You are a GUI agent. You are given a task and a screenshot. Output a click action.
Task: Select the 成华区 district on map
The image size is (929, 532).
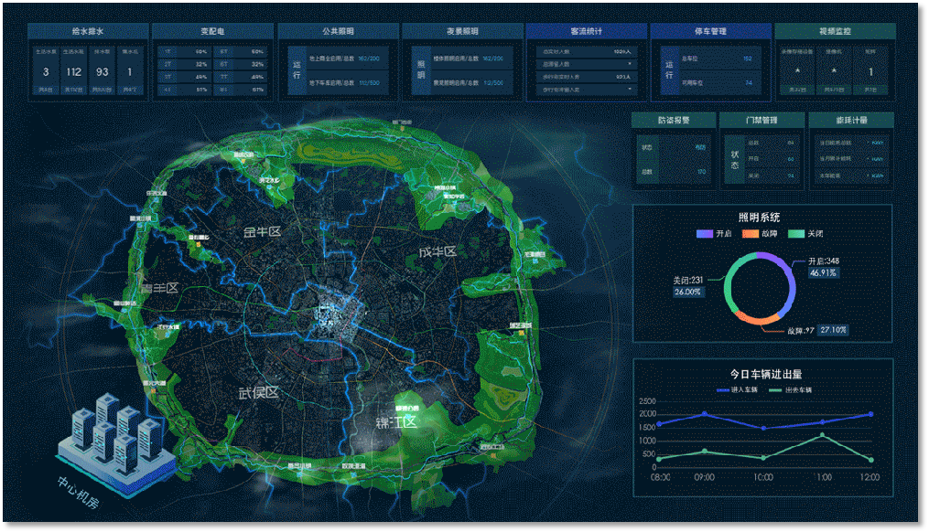[437, 251]
